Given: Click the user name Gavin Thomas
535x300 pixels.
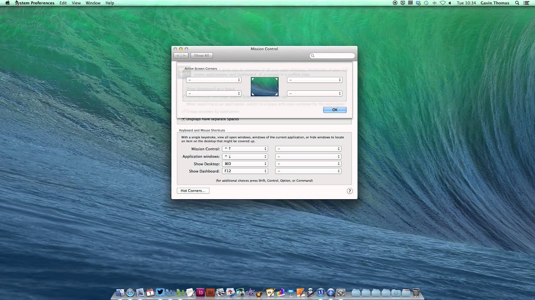Looking at the screenshot, I should point(495,3).
